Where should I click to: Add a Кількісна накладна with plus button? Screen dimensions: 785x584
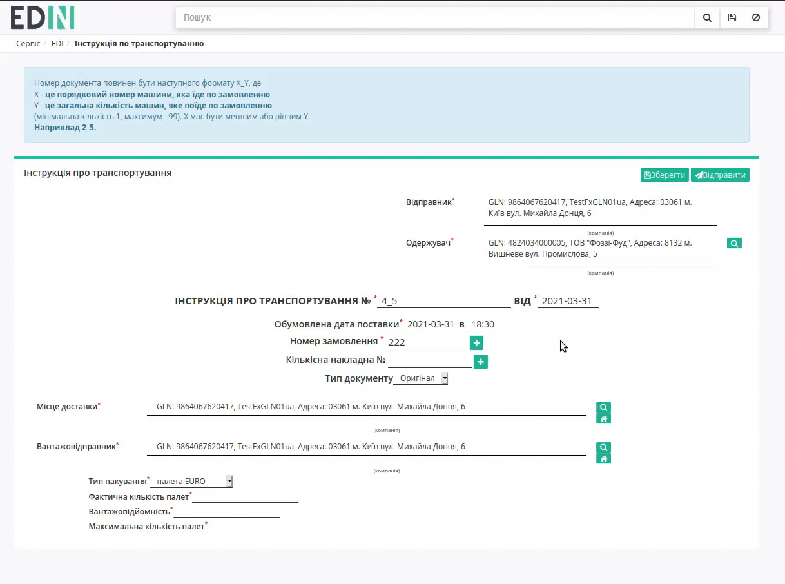[x=480, y=362]
